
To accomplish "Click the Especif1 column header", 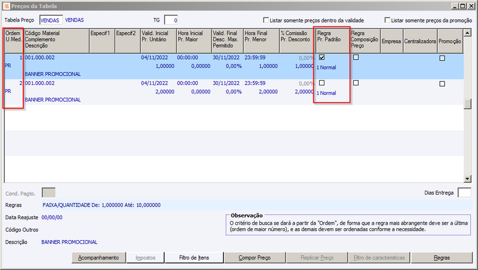I will coord(102,41).
